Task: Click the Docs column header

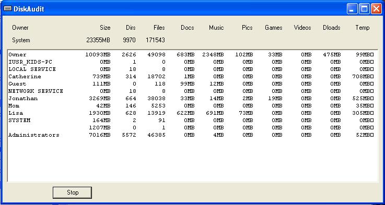Action: point(188,28)
